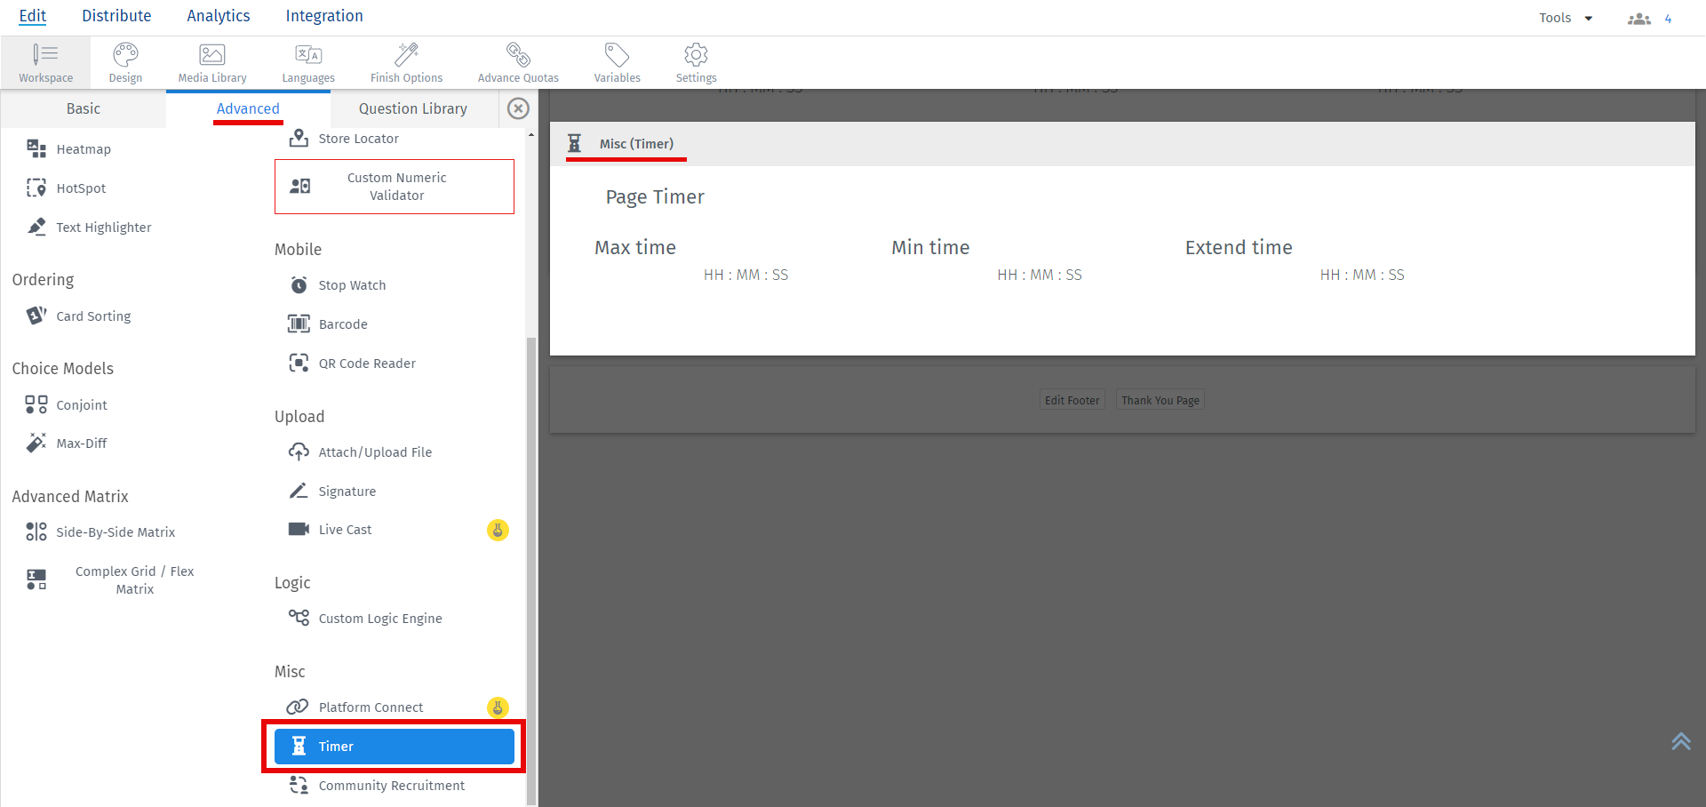Click Min time HH:MM:SS field

1040,276
